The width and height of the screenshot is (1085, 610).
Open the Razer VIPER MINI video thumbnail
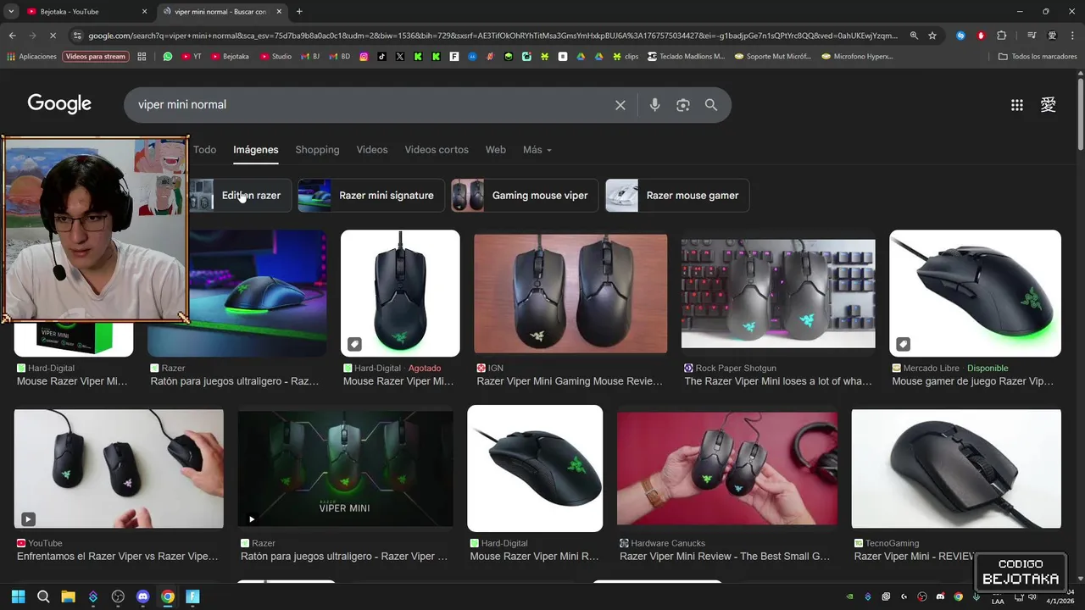click(x=346, y=469)
